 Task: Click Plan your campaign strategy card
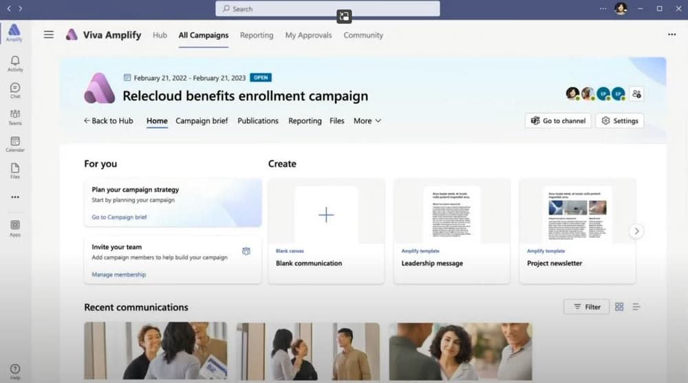pyautogui.click(x=173, y=203)
